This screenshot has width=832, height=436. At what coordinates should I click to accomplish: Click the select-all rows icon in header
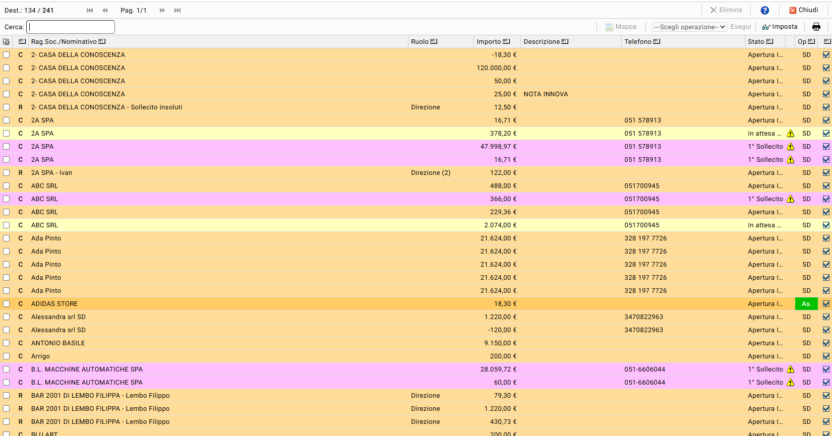click(x=6, y=42)
